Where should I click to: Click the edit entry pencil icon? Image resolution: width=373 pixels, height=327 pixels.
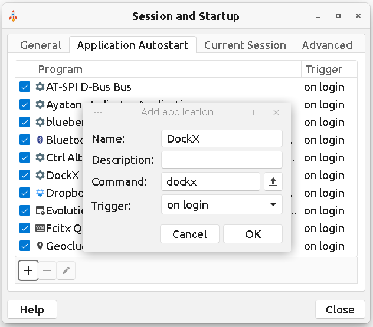pyautogui.click(x=66, y=271)
